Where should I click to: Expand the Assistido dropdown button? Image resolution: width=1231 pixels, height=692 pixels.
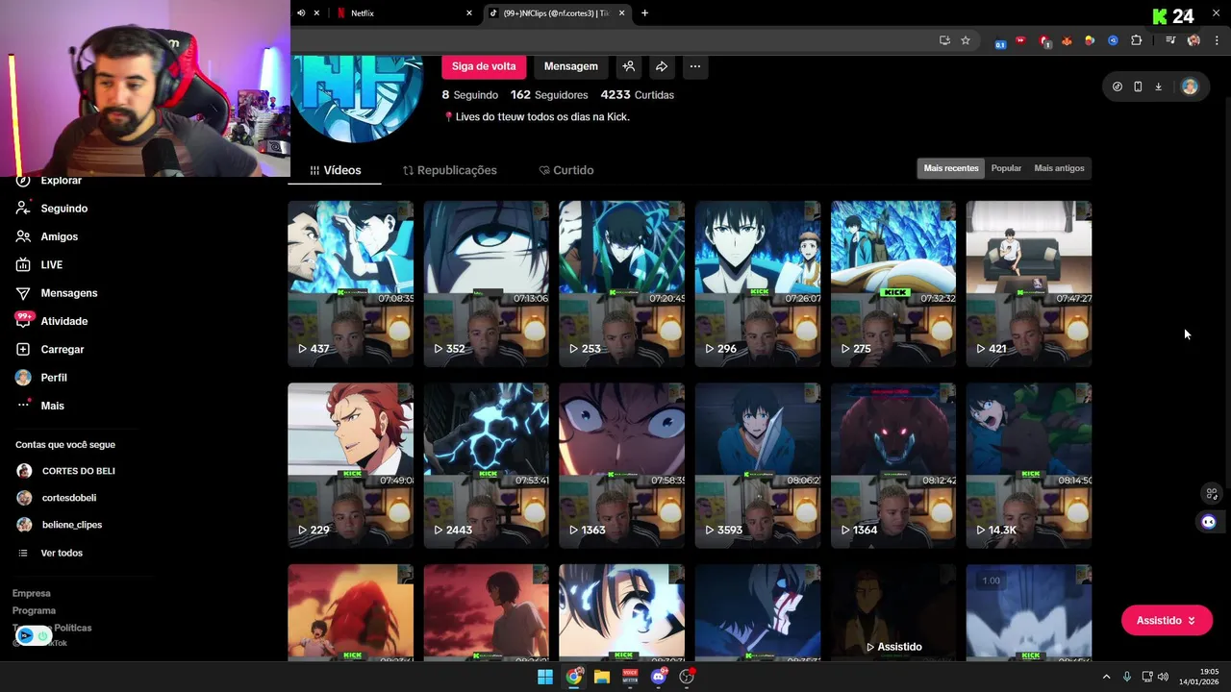1167,620
